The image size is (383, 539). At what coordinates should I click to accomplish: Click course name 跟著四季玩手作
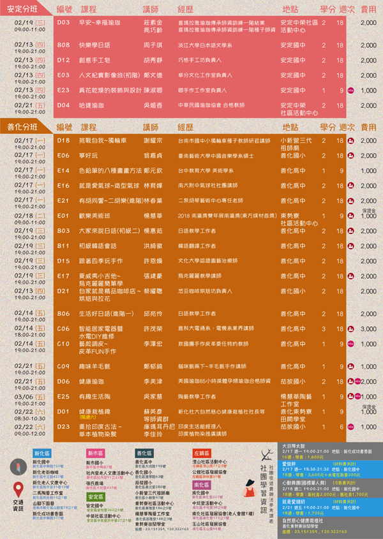100,261
